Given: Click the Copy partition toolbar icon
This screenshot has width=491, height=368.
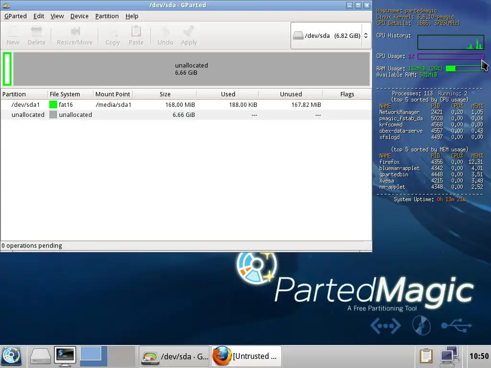Looking at the screenshot, I should point(113,35).
